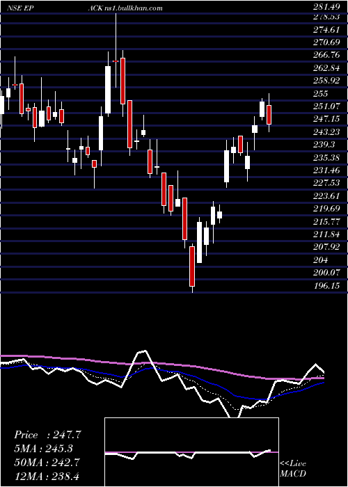The width and height of the screenshot is (348, 487).
Task: Click the 251.07 price axis label
Action: (326, 106)
